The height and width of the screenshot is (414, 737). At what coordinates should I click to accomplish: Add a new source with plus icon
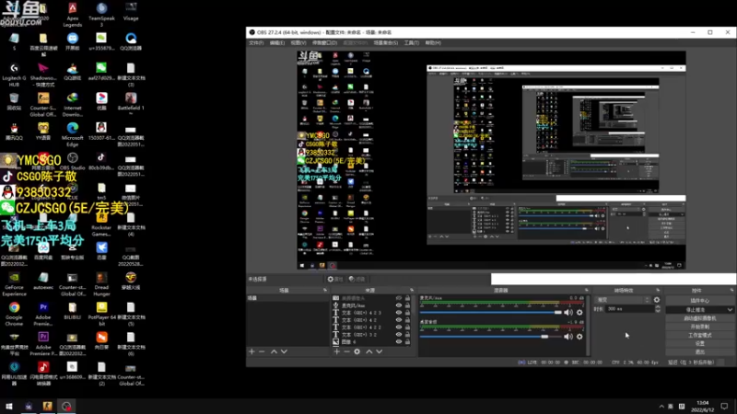[x=336, y=351]
